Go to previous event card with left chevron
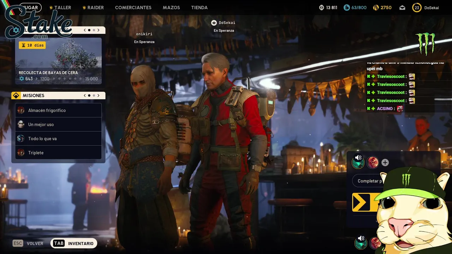The image size is (452, 254). pos(85,30)
